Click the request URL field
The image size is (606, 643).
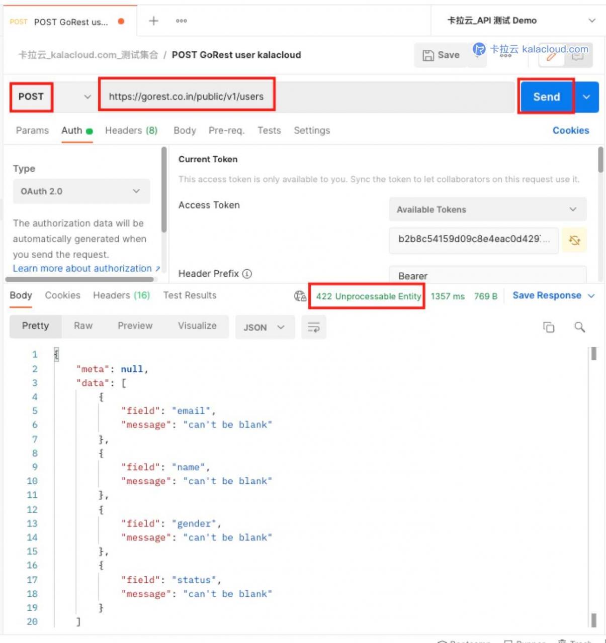pos(307,96)
